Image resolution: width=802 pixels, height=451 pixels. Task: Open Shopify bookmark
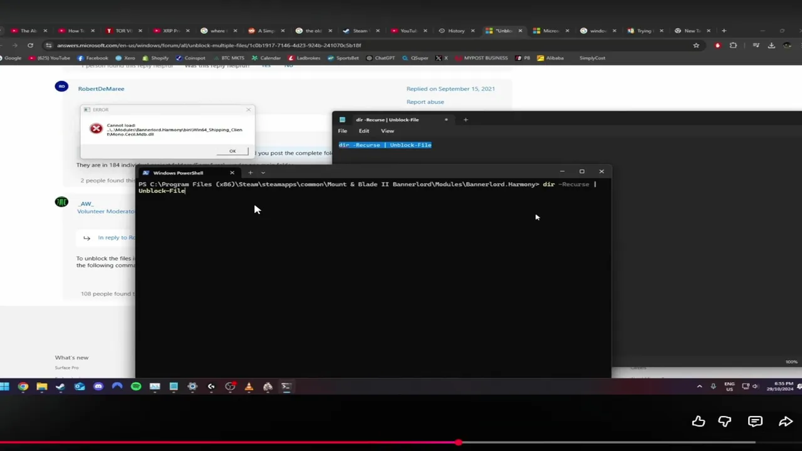point(155,58)
